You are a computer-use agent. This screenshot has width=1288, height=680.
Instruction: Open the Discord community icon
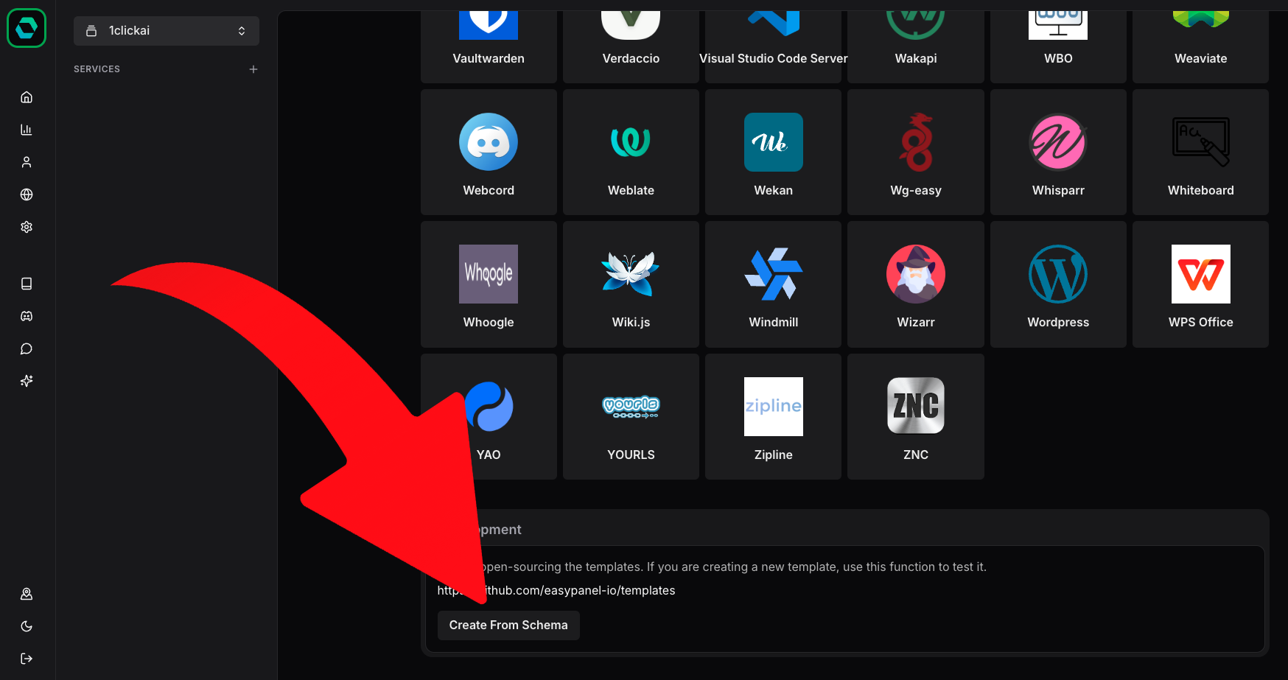pyautogui.click(x=27, y=316)
